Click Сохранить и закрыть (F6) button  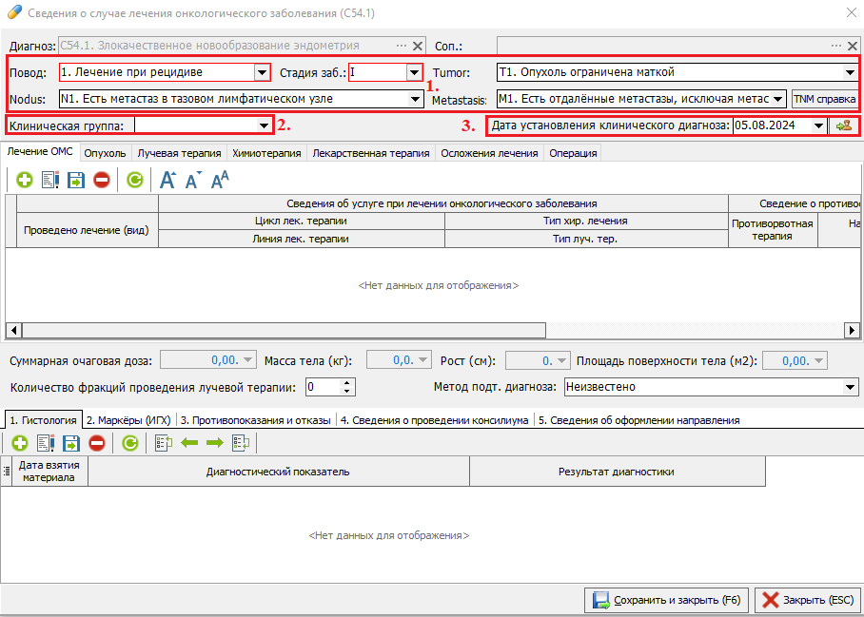pos(666,600)
